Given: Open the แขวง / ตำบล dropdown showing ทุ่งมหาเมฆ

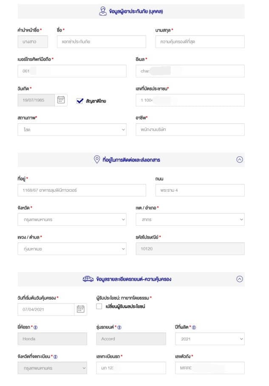Looking at the screenshot, I should (72, 249).
